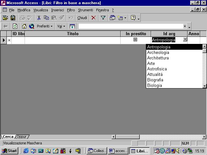The width and height of the screenshot is (207, 155).
Task: Select the highlighted Antropologia list entry
Action: (x=174, y=47)
